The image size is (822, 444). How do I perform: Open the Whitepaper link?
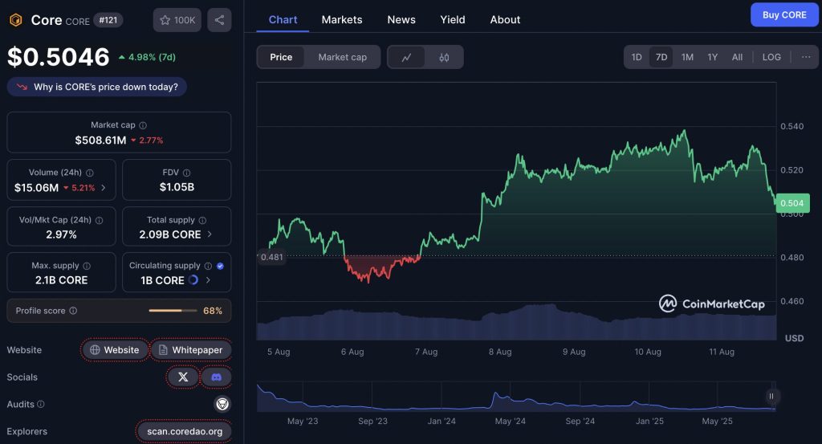tap(191, 349)
